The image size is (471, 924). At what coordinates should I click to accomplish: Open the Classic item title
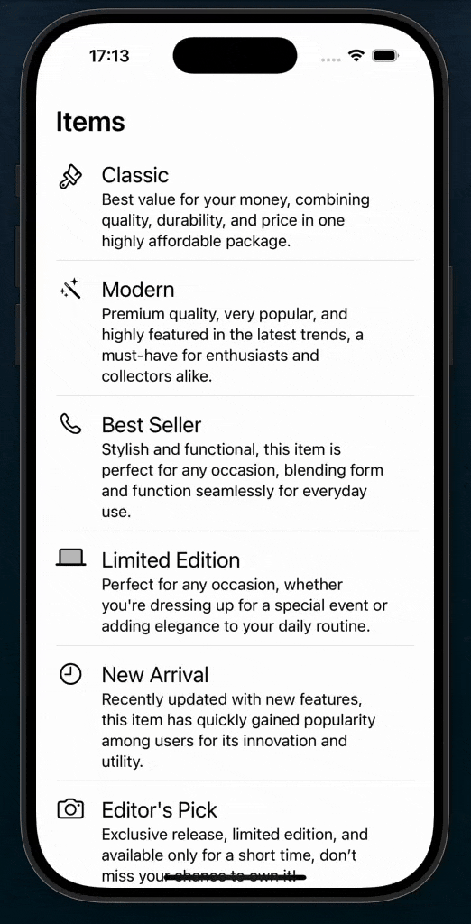(135, 175)
